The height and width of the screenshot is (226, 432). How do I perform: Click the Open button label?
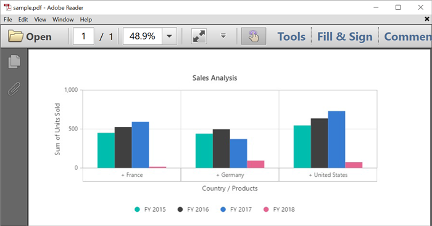coord(38,37)
